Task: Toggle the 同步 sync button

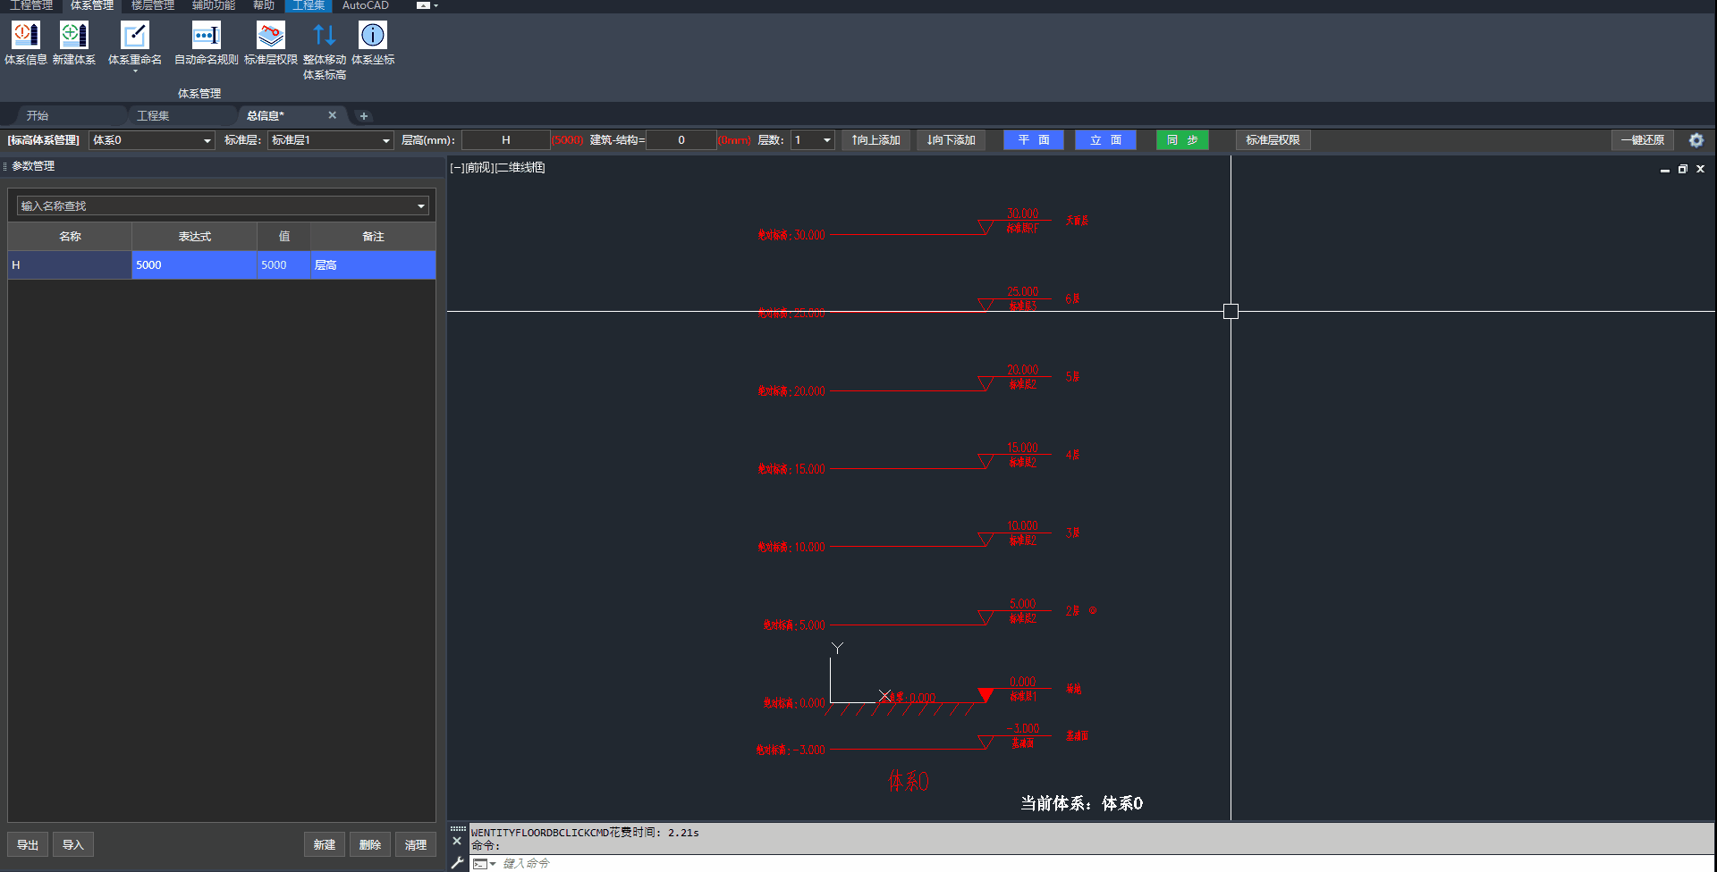Action: [x=1181, y=140]
